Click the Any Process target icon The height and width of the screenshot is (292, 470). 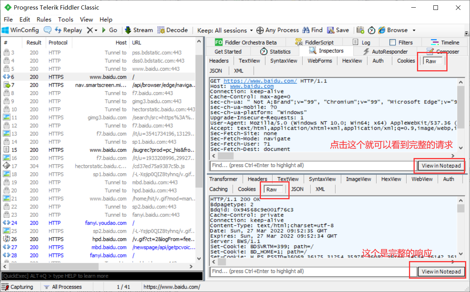tap(260, 30)
